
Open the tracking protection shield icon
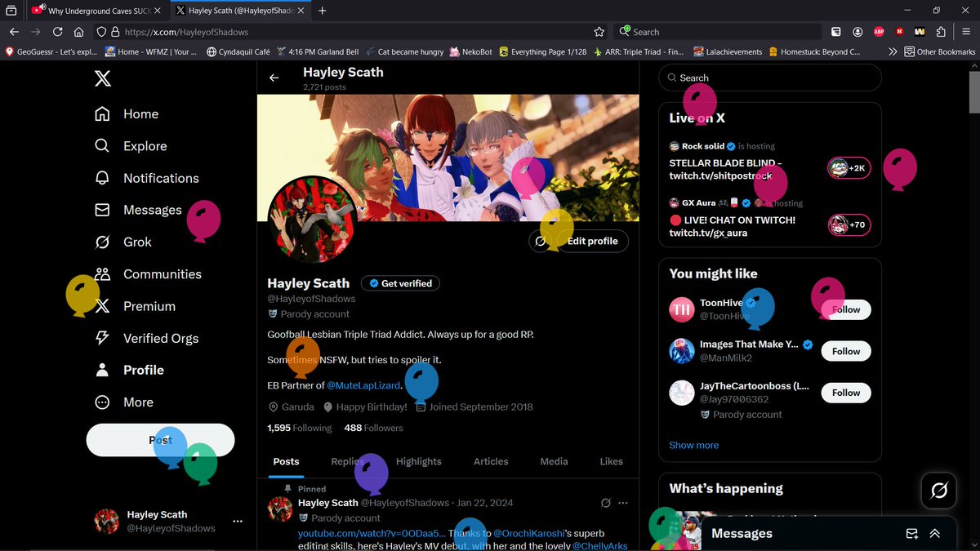coord(102,32)
